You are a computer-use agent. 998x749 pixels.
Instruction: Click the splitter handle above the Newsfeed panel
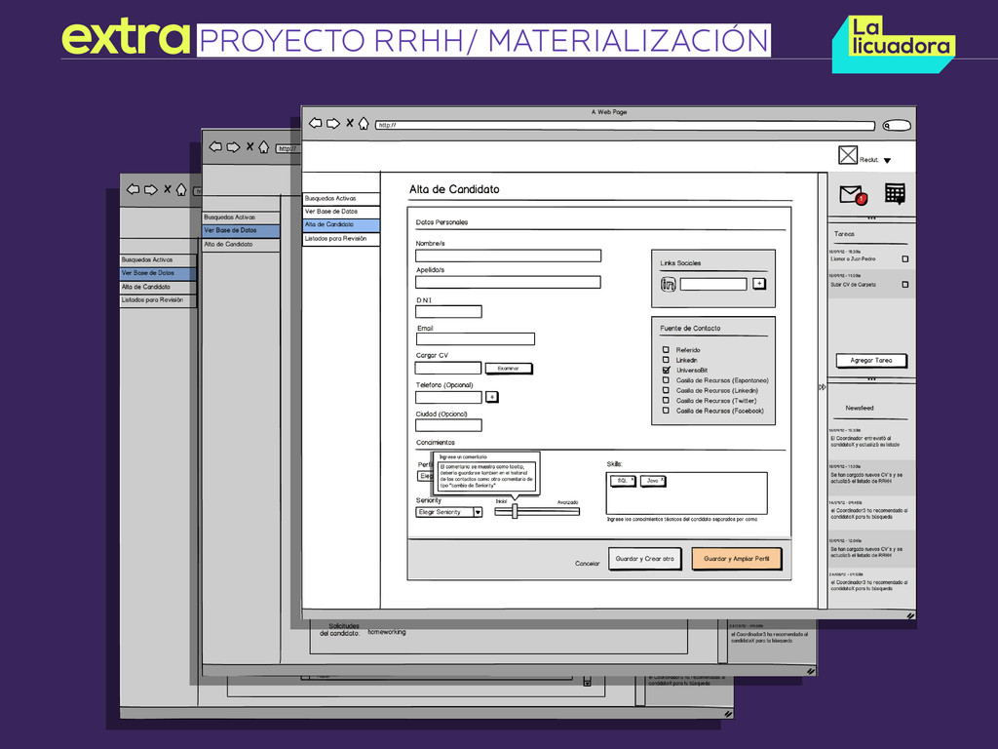(x=871, y=379)
